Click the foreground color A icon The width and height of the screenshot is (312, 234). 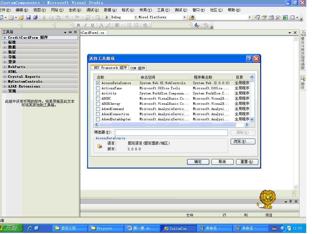(101, 25)
